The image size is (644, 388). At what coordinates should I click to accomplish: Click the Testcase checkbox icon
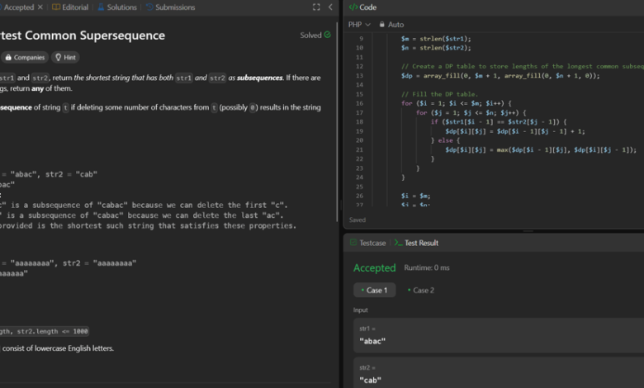[x=353, y=243]
